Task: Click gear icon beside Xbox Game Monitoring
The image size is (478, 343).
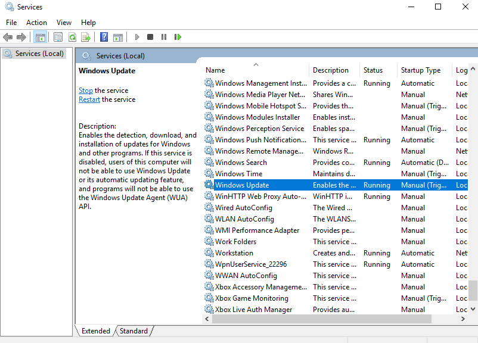Action: point(209,298)
